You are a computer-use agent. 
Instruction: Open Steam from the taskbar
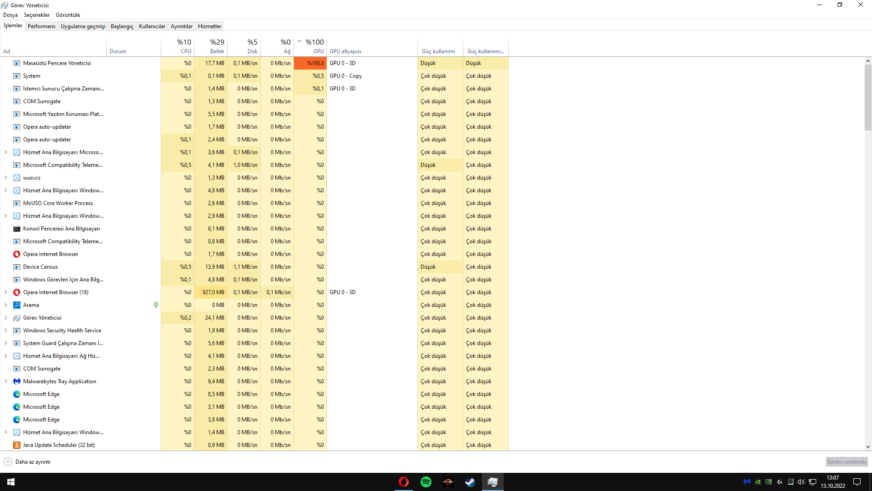click(x=470, y=482)
